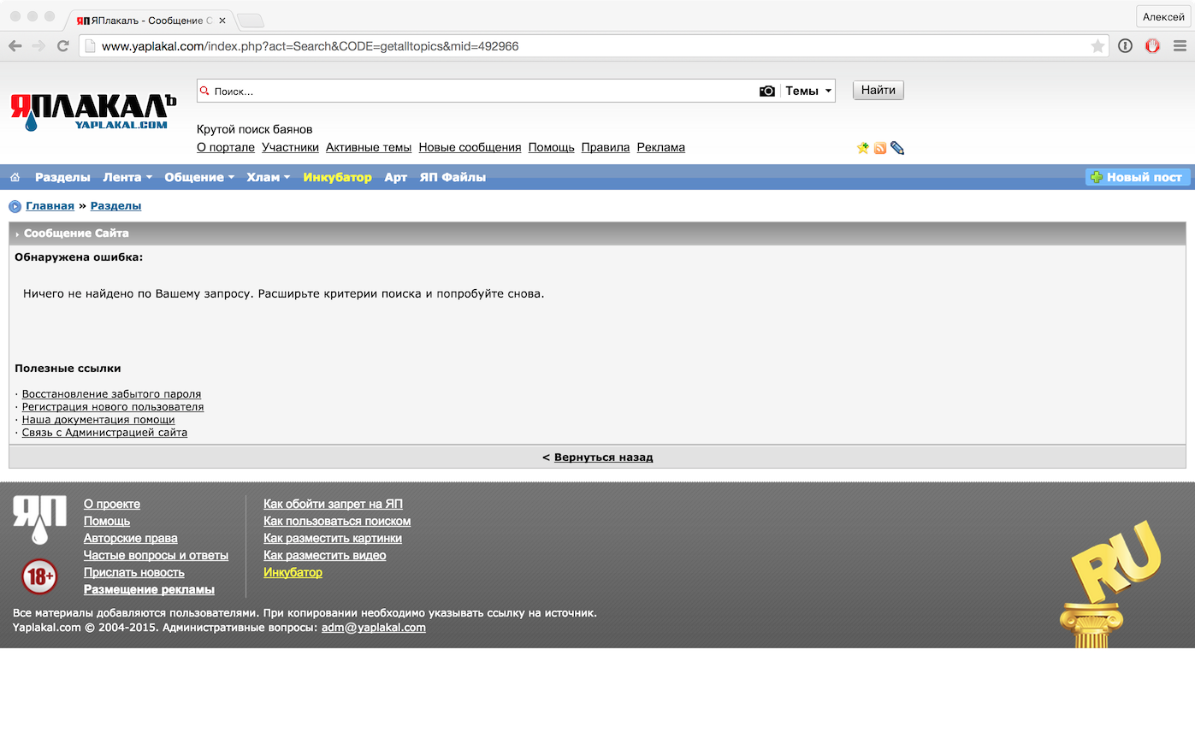Click the blue pencil icon
Screen dimensions: 1195x750
click(x=896, y=148)
